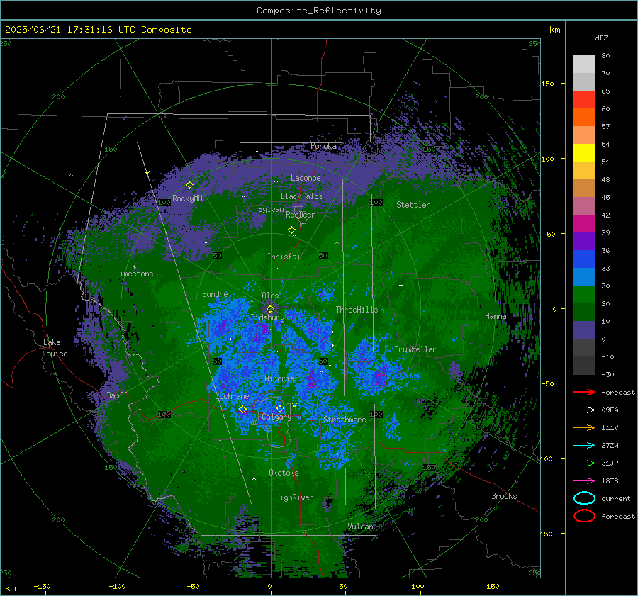Pick the green 31JP arrow in legend
This screenshot has width=638, height=596.
pos(584,463)
